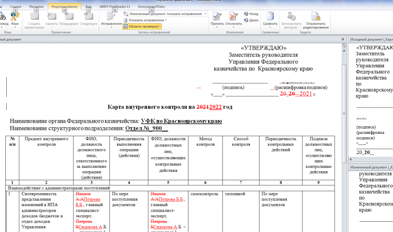The image size is (393, 232).
Task: Expand the Сравнить dropdown arrow
Action: click(x=270, y=27)
